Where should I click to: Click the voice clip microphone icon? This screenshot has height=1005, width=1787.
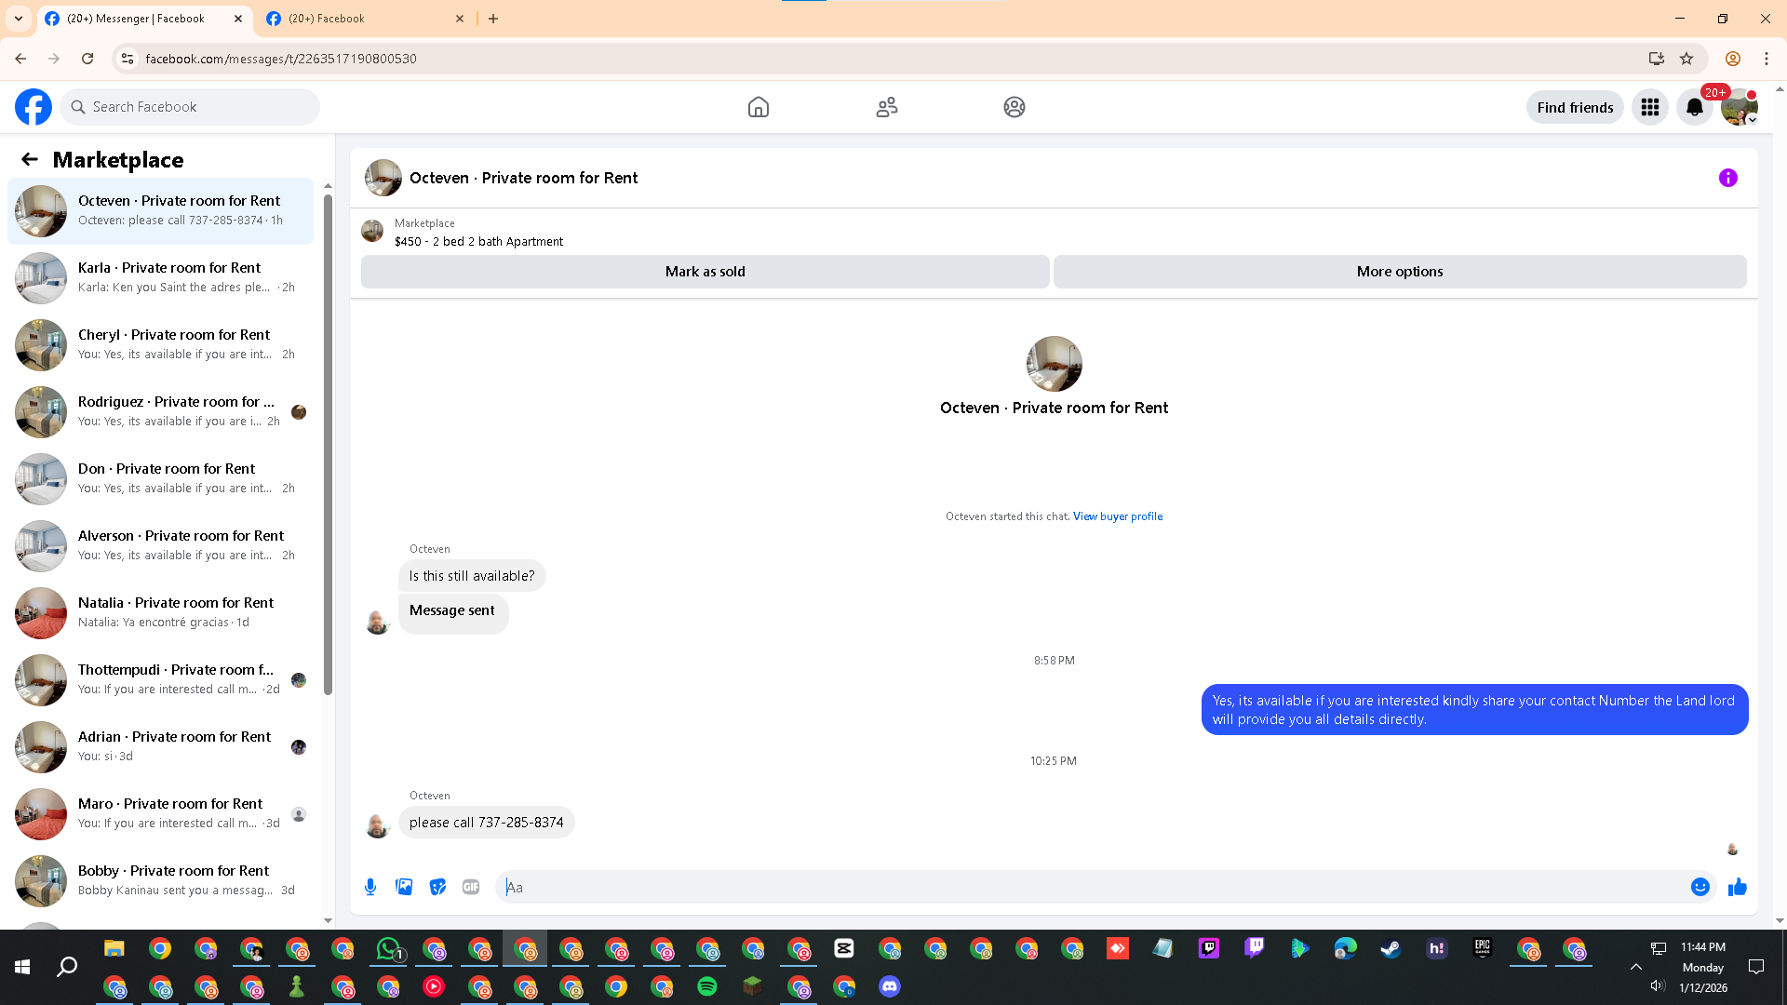[x=370, y=887]
